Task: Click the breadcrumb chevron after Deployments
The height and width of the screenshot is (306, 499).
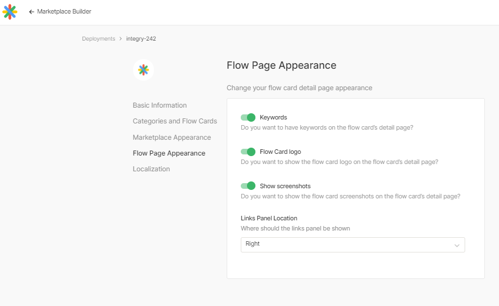Action: point(121,38)
